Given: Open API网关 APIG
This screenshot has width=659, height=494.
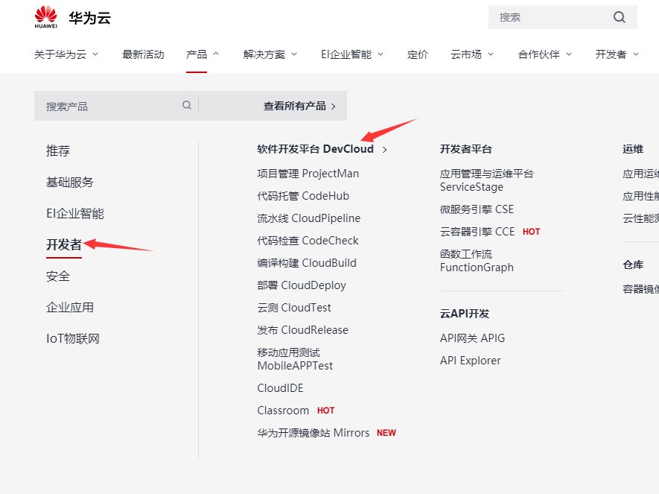Looking at the screenshot, I should click(472, 338).
